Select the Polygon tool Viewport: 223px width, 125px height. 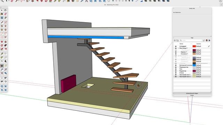(x=6, y=30)
